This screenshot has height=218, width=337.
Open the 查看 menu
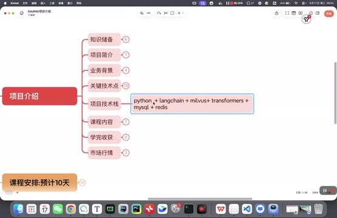[x=61, y=3]
